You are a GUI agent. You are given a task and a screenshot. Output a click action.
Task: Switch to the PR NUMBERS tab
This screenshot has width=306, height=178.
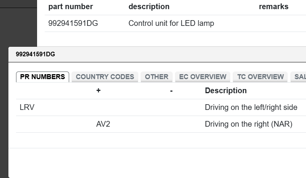click(x=42, y=77)
